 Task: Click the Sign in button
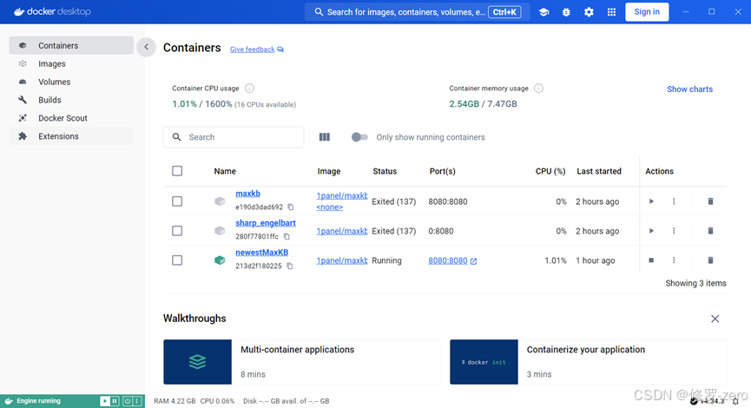[x=647, y=12]
